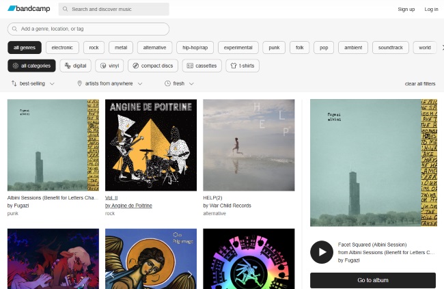Click the bandcamp logo

point(29,8)
